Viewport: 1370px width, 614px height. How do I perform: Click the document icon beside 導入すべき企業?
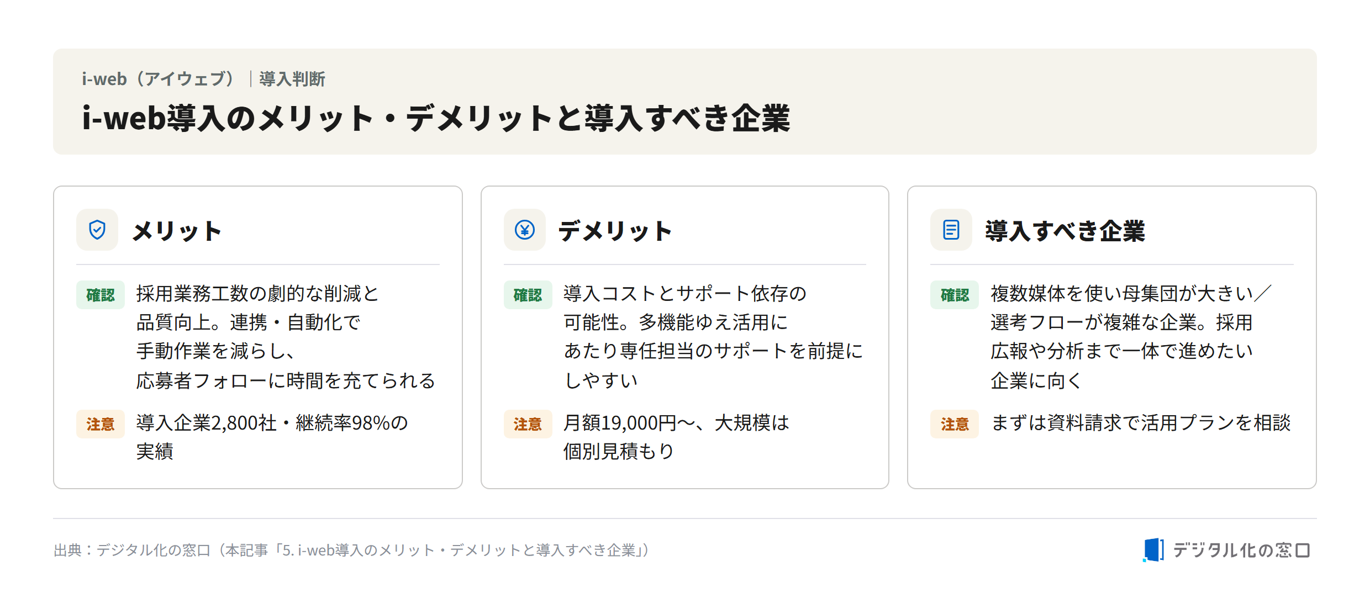[x=951, y=230]
